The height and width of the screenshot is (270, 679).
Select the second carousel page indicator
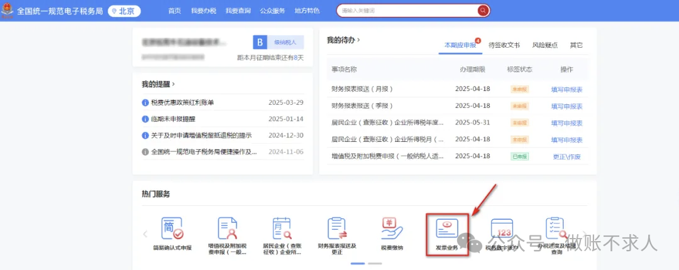[x=375, y=263]
